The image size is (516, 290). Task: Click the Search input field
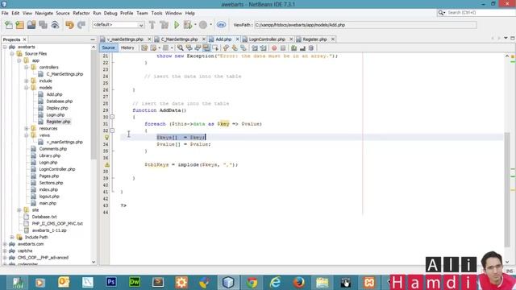tap(479, 13)
